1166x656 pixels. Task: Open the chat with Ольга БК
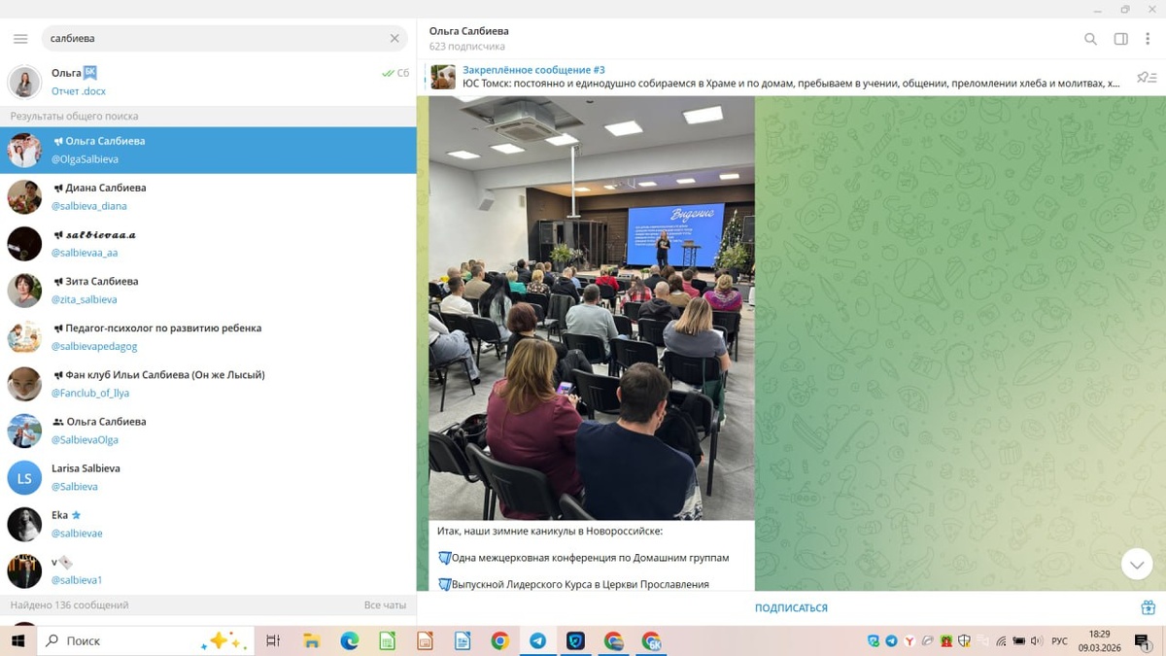coord(208,82)
